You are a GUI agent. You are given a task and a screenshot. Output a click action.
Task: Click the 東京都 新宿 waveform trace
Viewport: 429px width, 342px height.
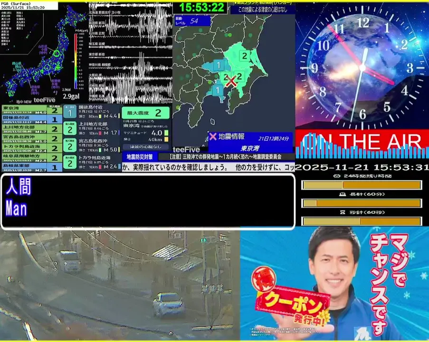[131, 57]
